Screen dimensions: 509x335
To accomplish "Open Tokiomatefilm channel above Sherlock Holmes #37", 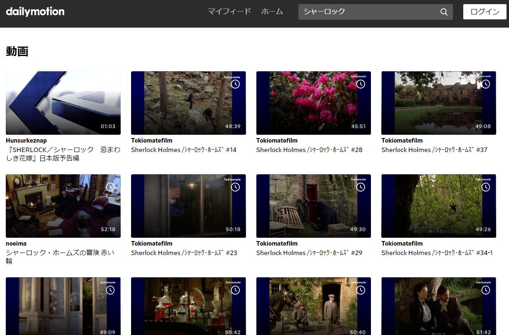I will click(x=402, y=141).
